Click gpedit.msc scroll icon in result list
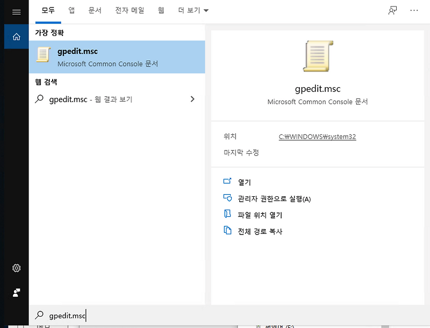The image size is (430, 328). coord(44,54)
